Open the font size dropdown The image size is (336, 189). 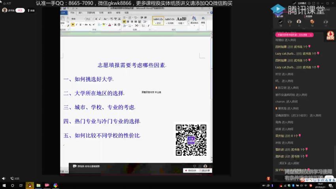(90, 19)
